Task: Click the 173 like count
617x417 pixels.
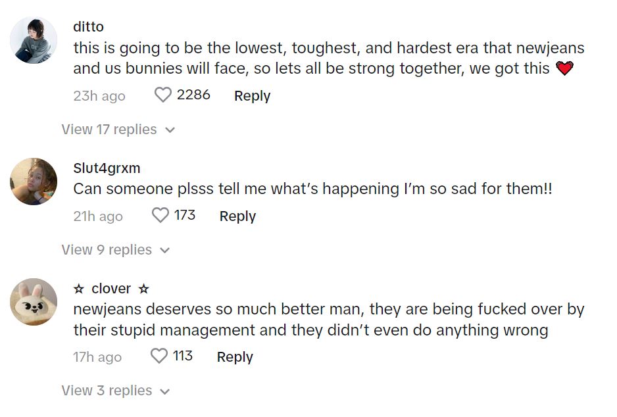Action: 185,216
